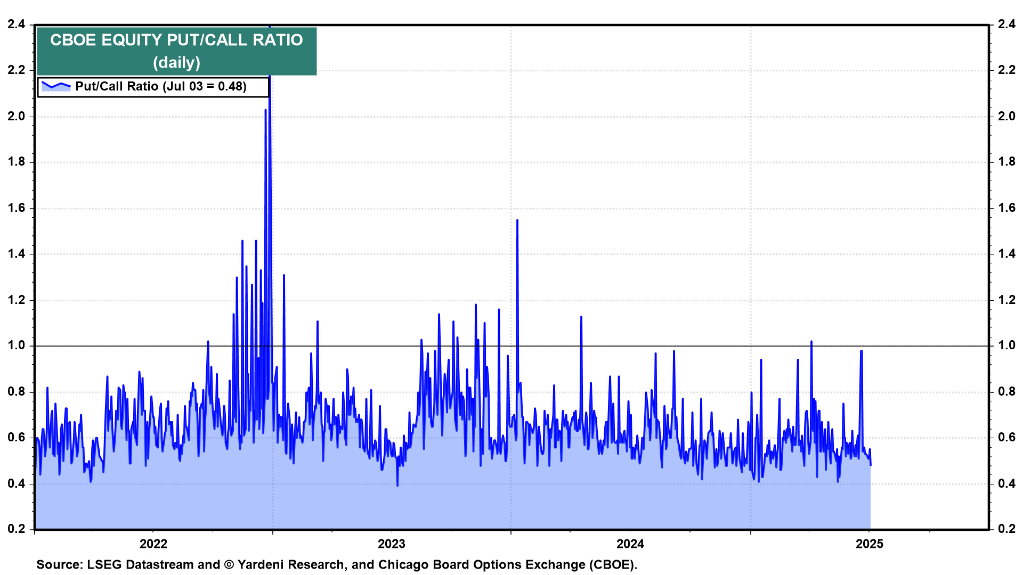Click the late-2023 spike peak near 1.13
The width and height of the screenshot is (1023, 575).
[581, 317]
